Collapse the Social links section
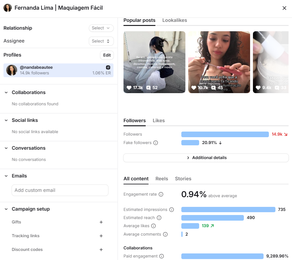 pos(6,120)
